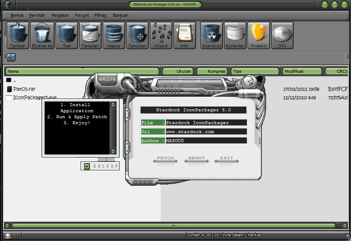Click the Proteksi shield icon

(x=259, y=36)
